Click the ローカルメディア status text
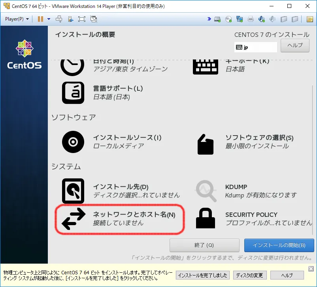Viewport: 317px width, 287px height. [x=119, y=146]
